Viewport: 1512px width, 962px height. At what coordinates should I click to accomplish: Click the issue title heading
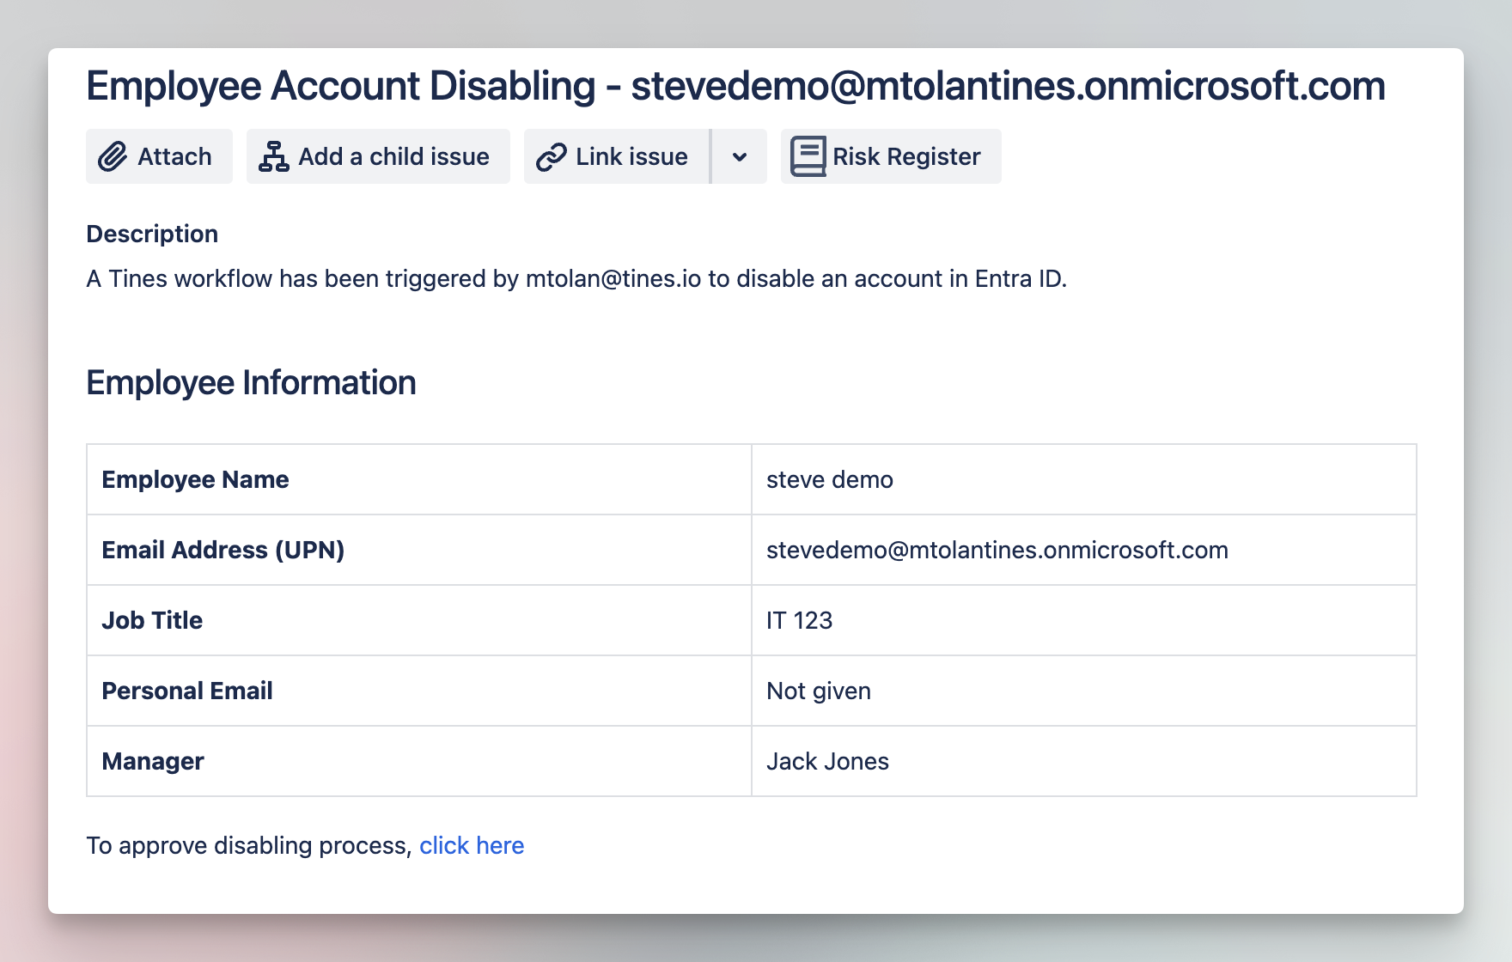point(735,86)
